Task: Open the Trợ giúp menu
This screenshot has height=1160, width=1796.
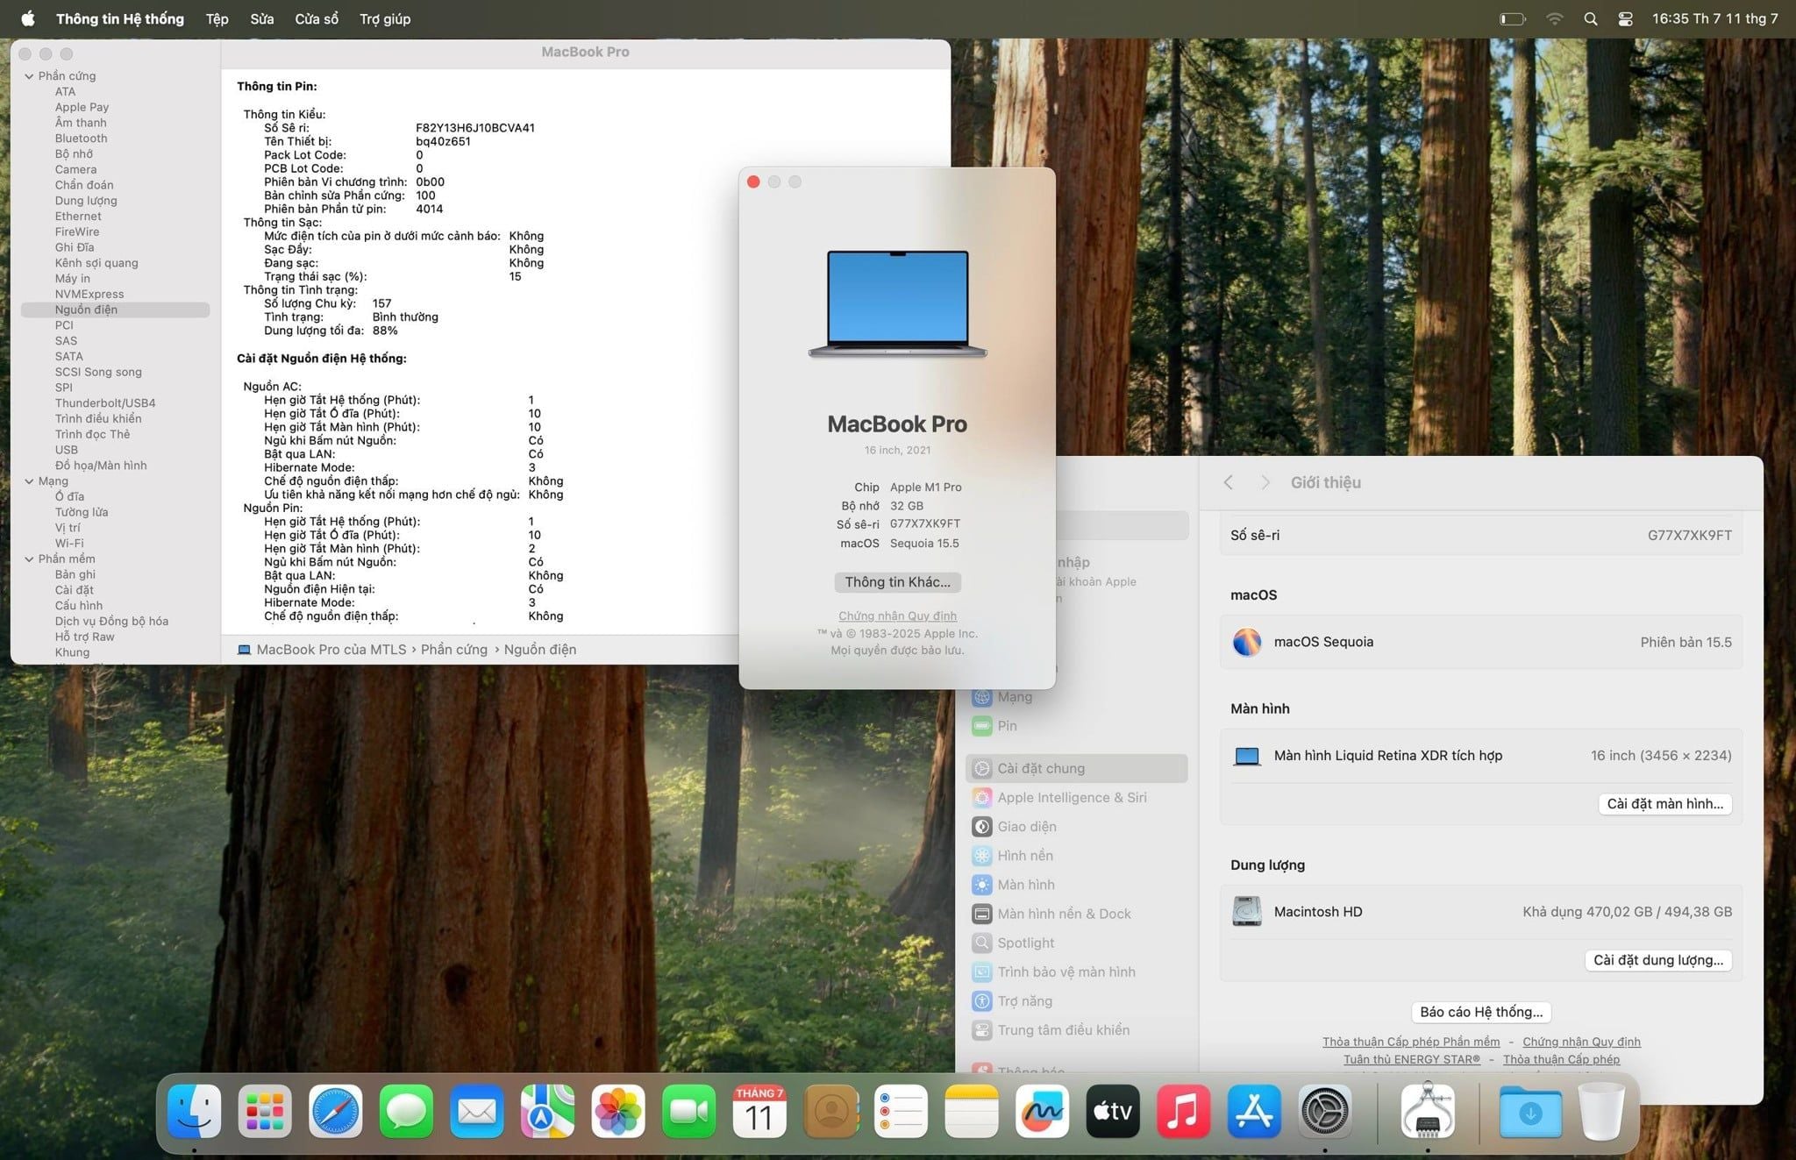Action: (x=385, y=18)
